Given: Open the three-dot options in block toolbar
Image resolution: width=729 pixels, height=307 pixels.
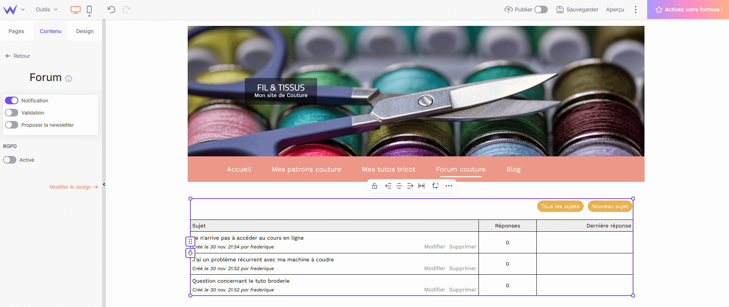Looking at the screenshot, I should coord(449,186).
